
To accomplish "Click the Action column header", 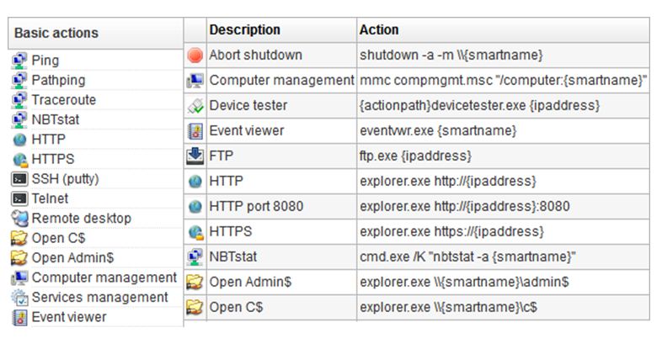I will coord(379,30).
